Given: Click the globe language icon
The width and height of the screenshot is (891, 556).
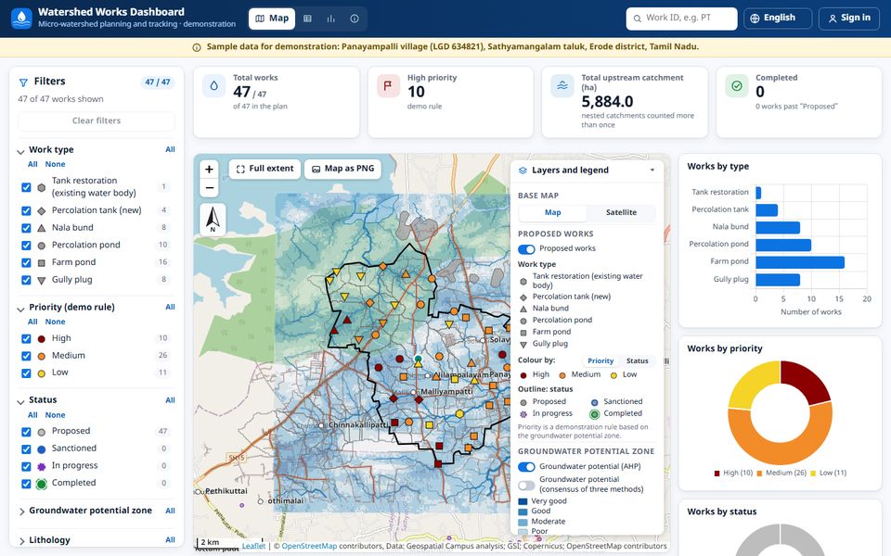Looking at the screenshot, I should point(755,19).
